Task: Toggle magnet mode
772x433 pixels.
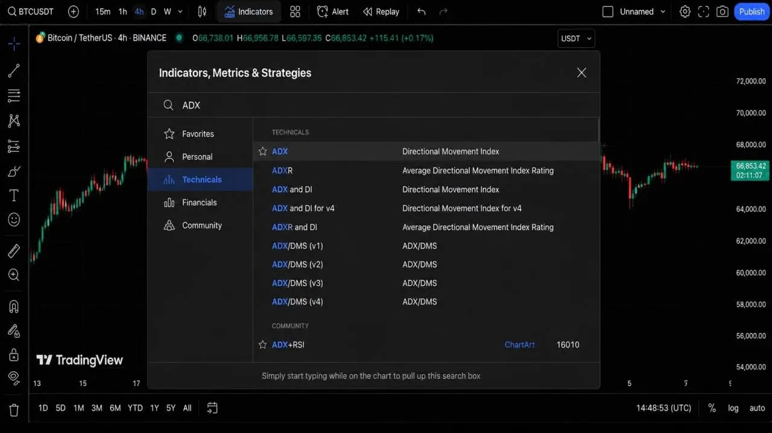Action: [x=14, y=306]
